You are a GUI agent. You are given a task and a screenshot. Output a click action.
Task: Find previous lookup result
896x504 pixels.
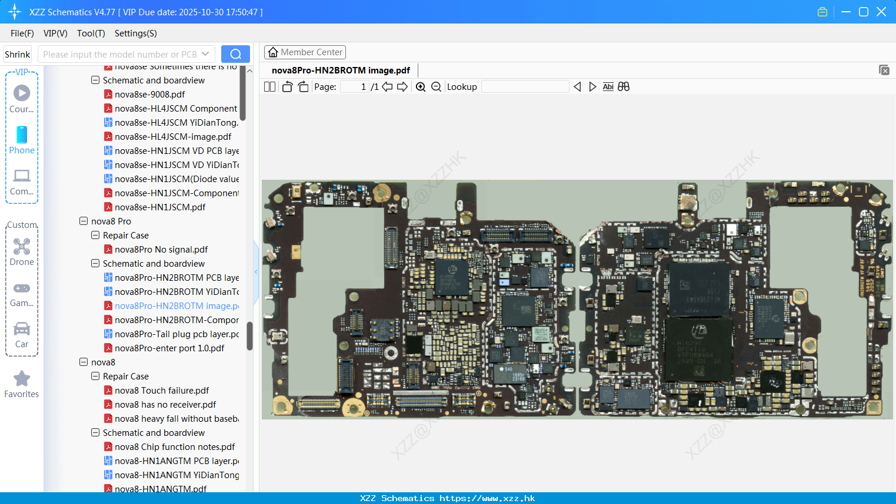pyautogui.click(x=577, y=87)
